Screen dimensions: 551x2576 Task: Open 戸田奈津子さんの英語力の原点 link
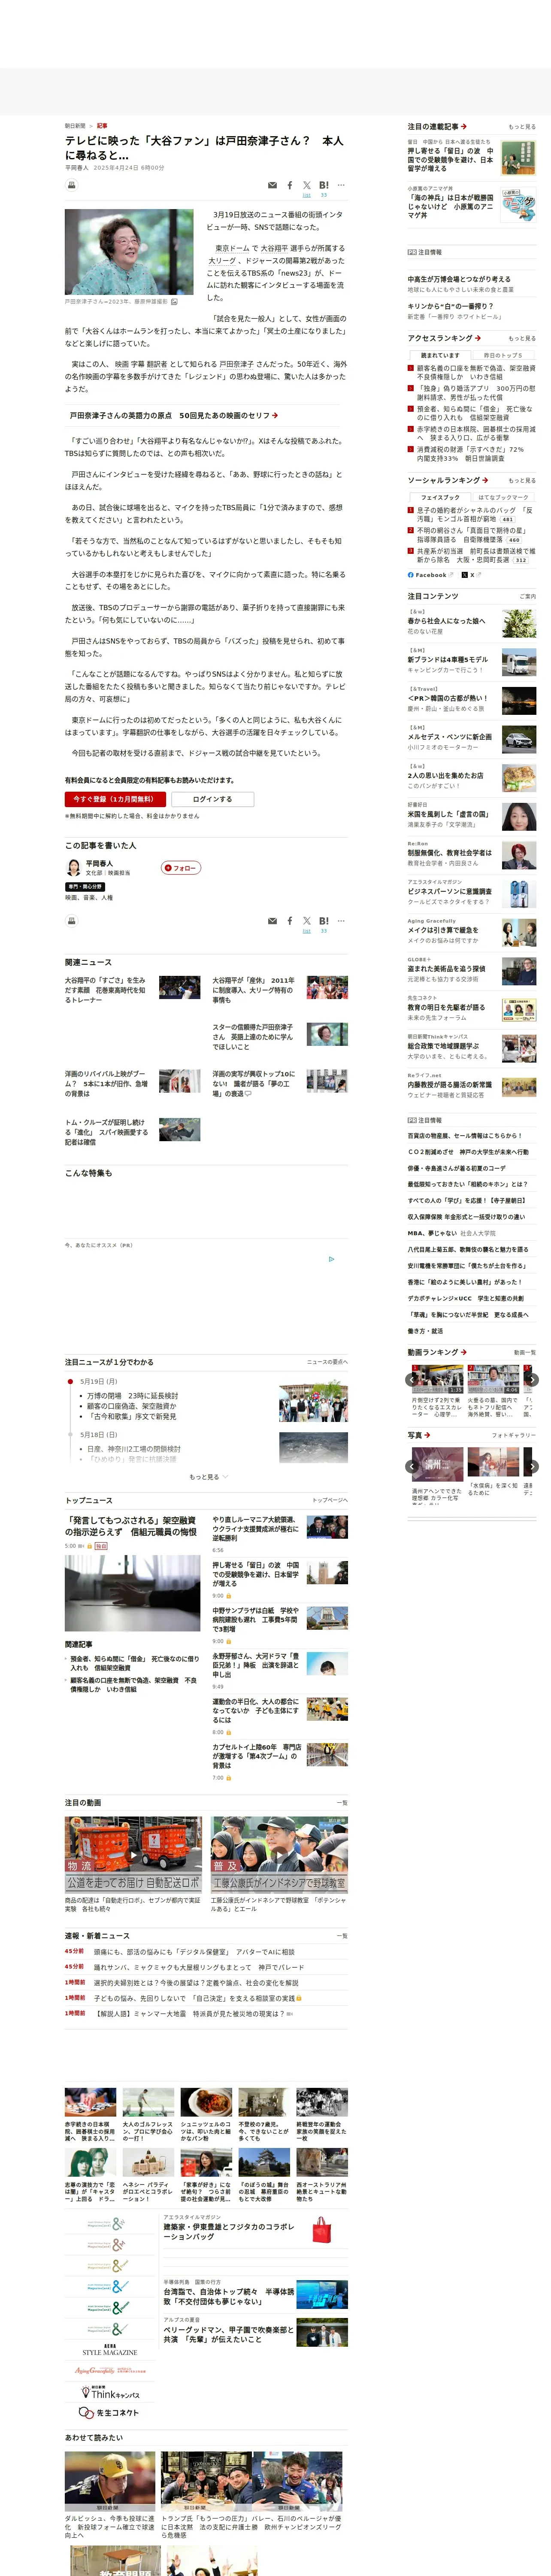point(174,415)
